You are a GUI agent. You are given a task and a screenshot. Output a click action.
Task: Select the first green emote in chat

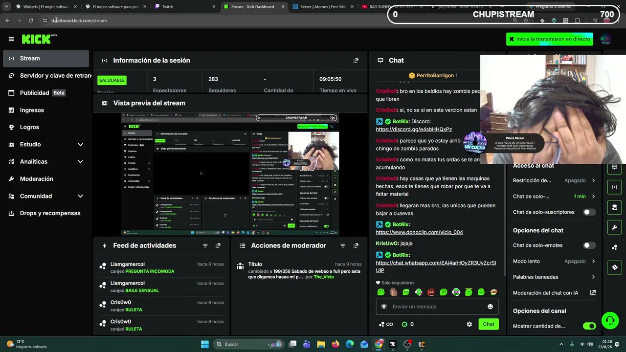pyautogui.click(x=381, y=292)
